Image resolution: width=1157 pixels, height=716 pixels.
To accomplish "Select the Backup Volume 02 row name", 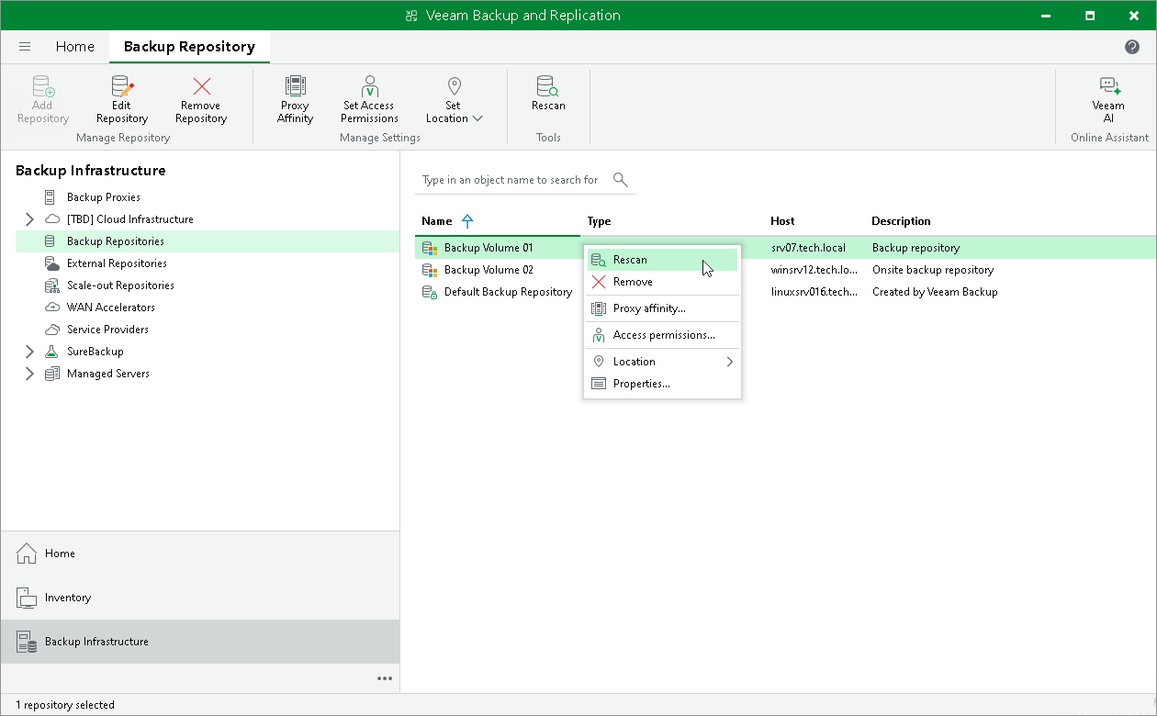I will 489,270.
